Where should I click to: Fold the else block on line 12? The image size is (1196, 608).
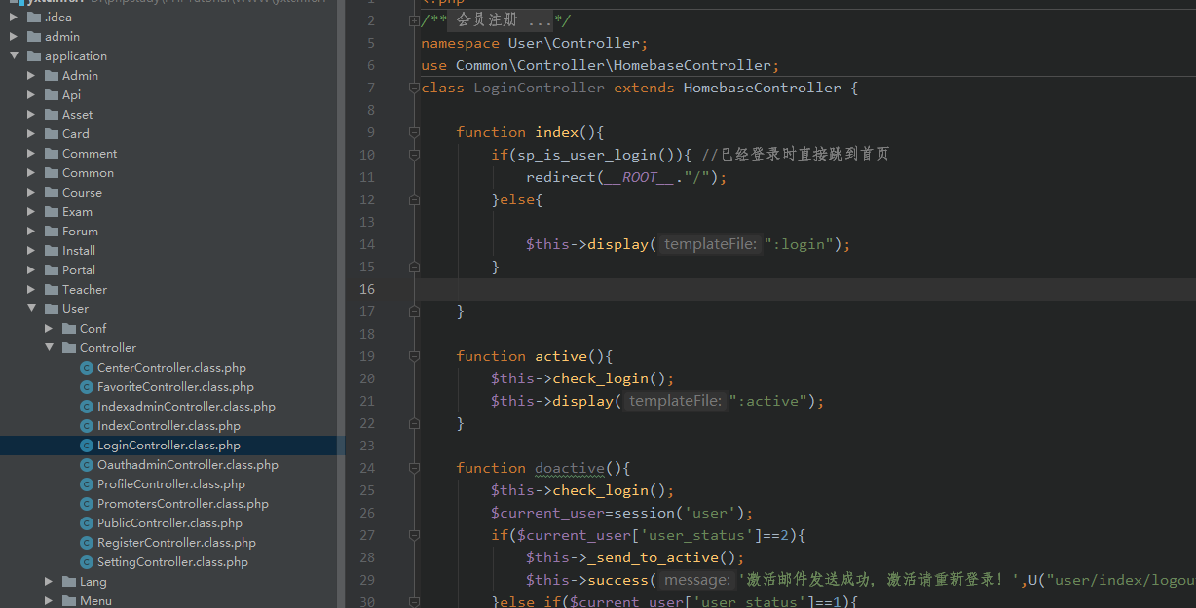tap(414, 199)
